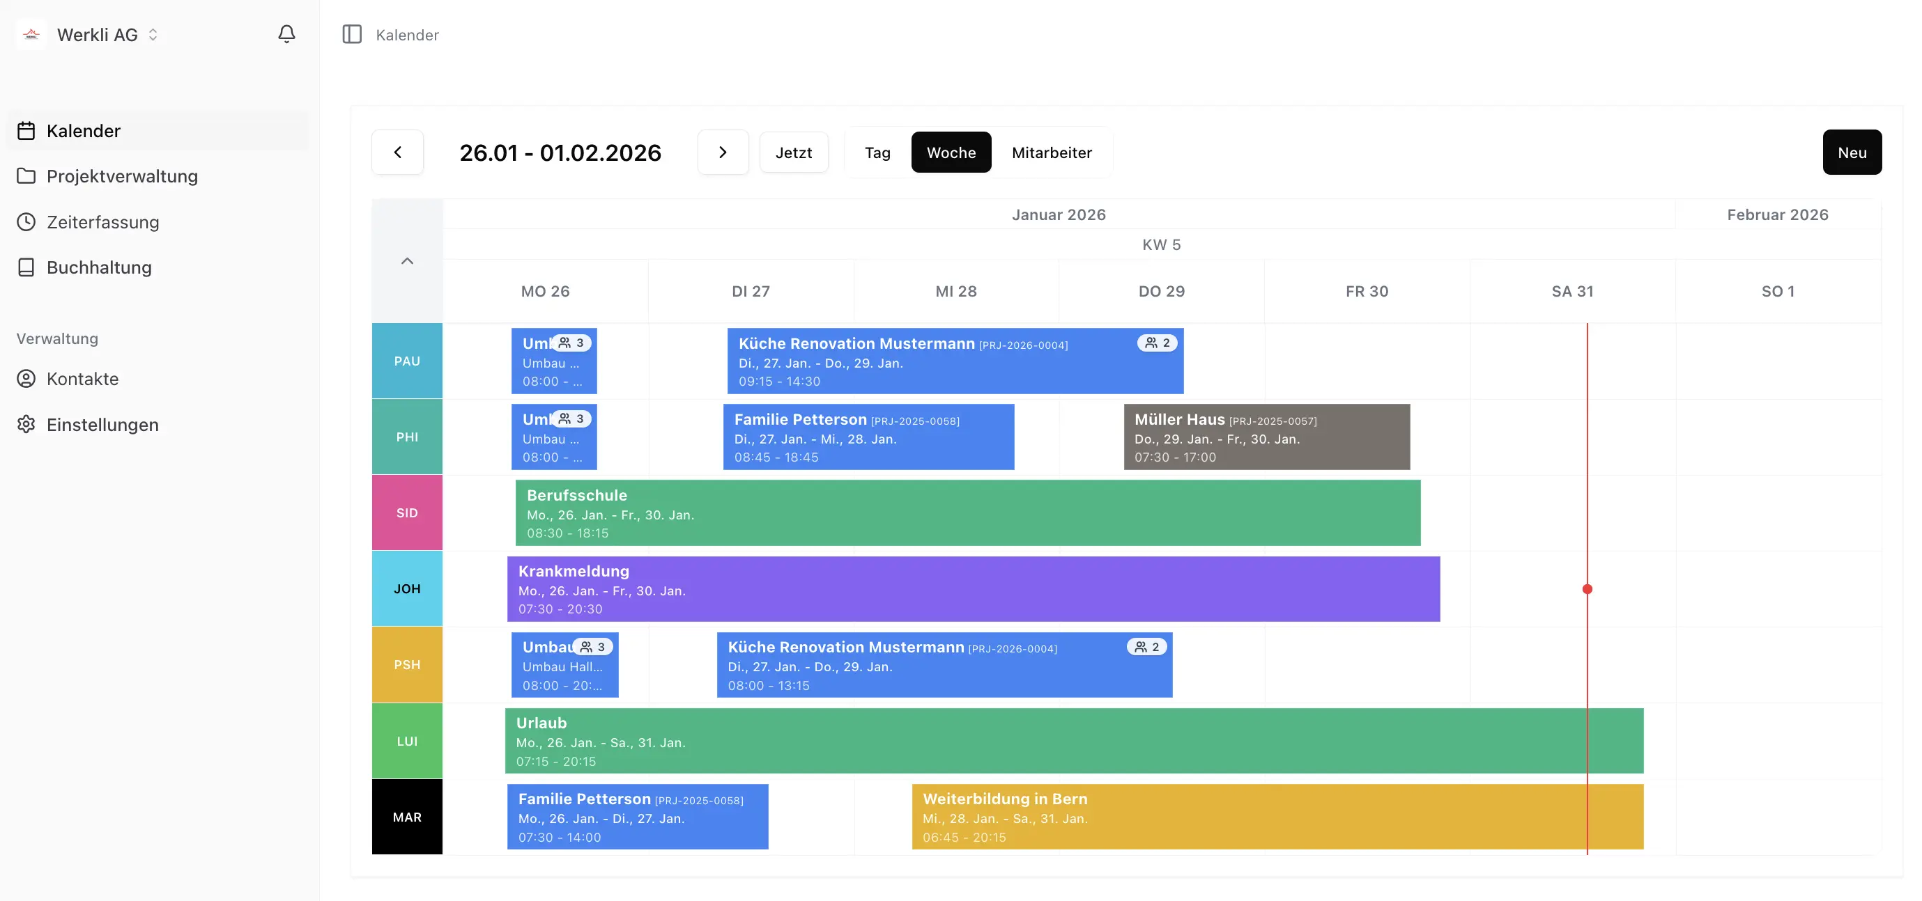Click the Werkli AG logo icon
Image resolution: width=1922 pixels, height=901 pixels.
click(31, 34)
